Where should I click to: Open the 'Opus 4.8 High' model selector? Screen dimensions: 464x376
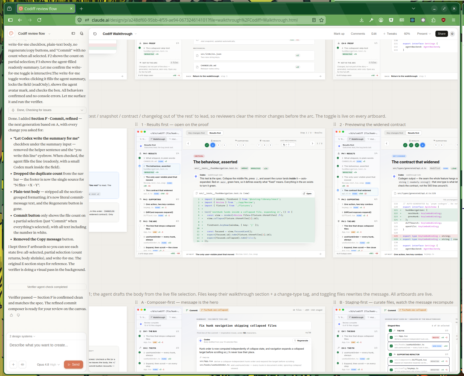[x=48, y=365]
